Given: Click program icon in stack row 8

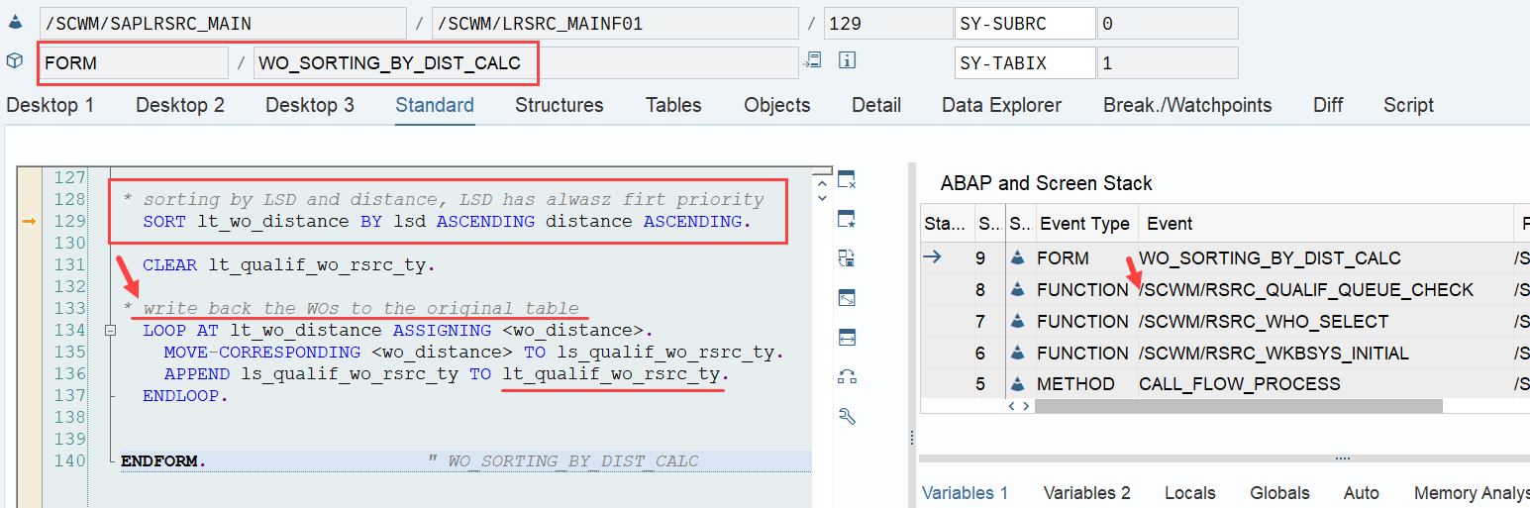Looking at the screenshot, I should point(1018,289).
